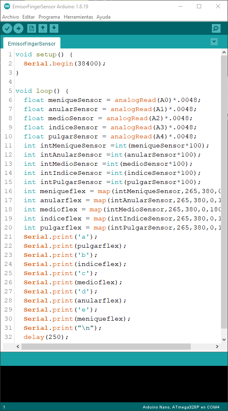Open the Serial Monitor magnifier icon
Screen dimensions: 228x411
216,28
